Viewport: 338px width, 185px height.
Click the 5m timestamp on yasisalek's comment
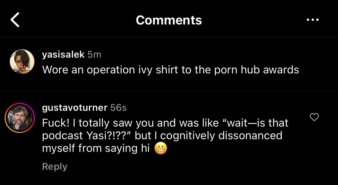click(94, 54)
